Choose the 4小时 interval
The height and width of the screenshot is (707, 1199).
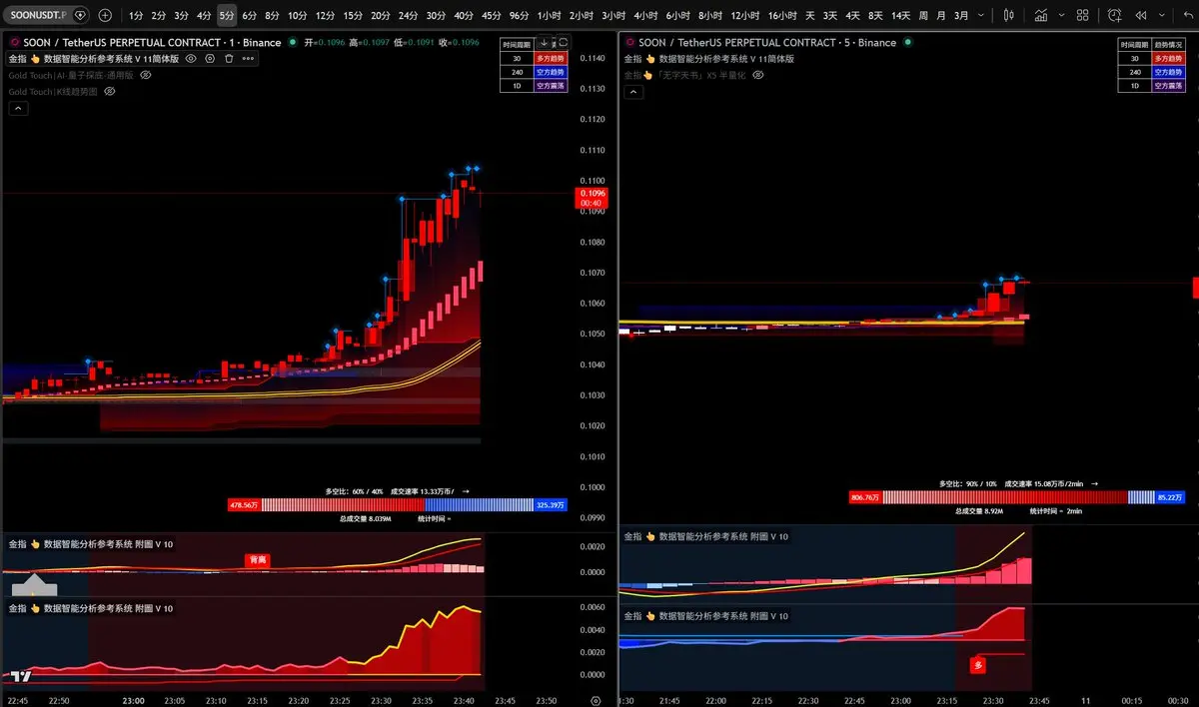tap(645, 15)
